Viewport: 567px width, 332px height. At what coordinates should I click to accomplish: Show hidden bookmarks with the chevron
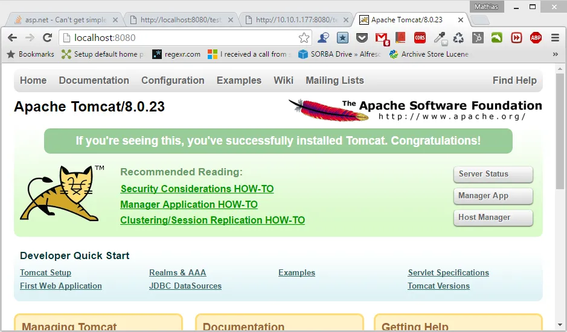[x=556, y=54]
